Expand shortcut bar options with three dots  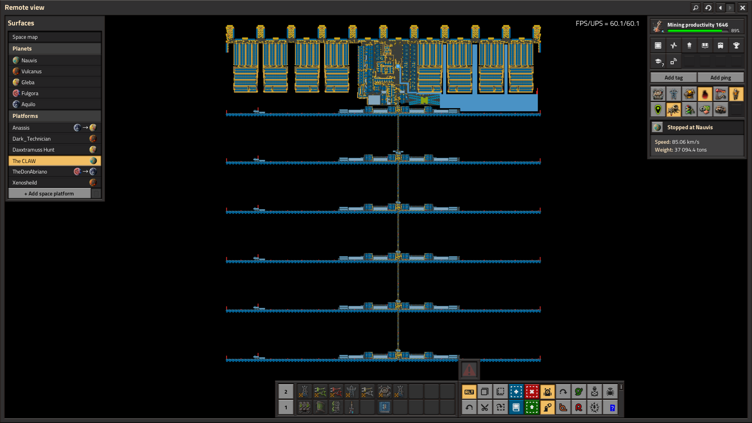point(621,387)
